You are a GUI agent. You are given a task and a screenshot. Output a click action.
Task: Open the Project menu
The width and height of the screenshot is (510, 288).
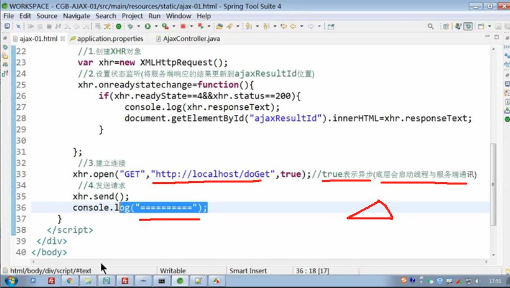(132, 16)
